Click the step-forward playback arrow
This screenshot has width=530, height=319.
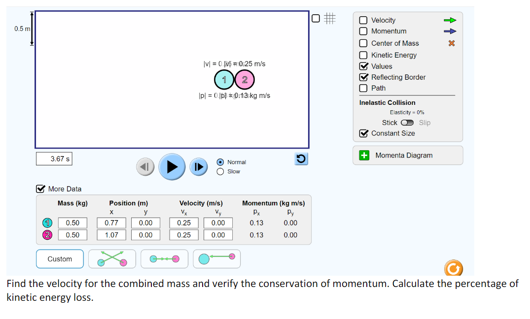198,166
